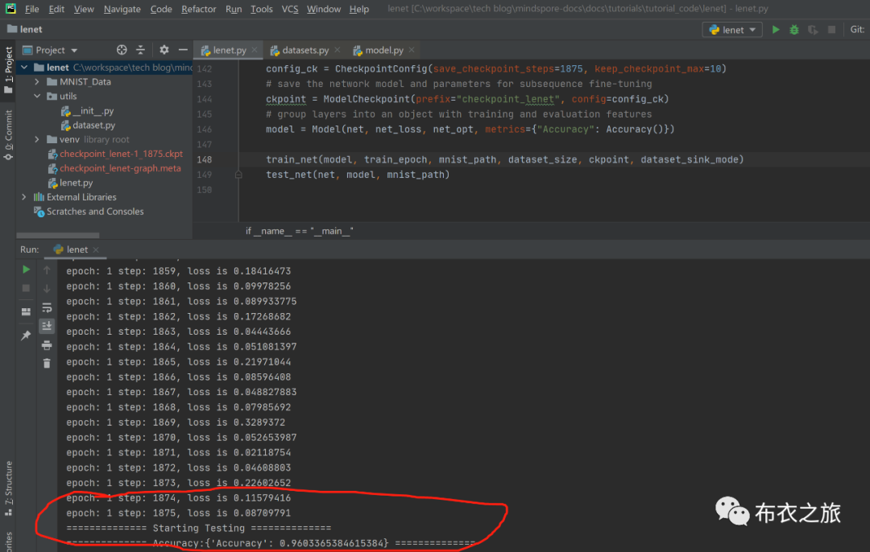This screenshot has height=552, width=870.
Task: Click the project tree horizontal scrollbar
Action: (x=58, y=236)
